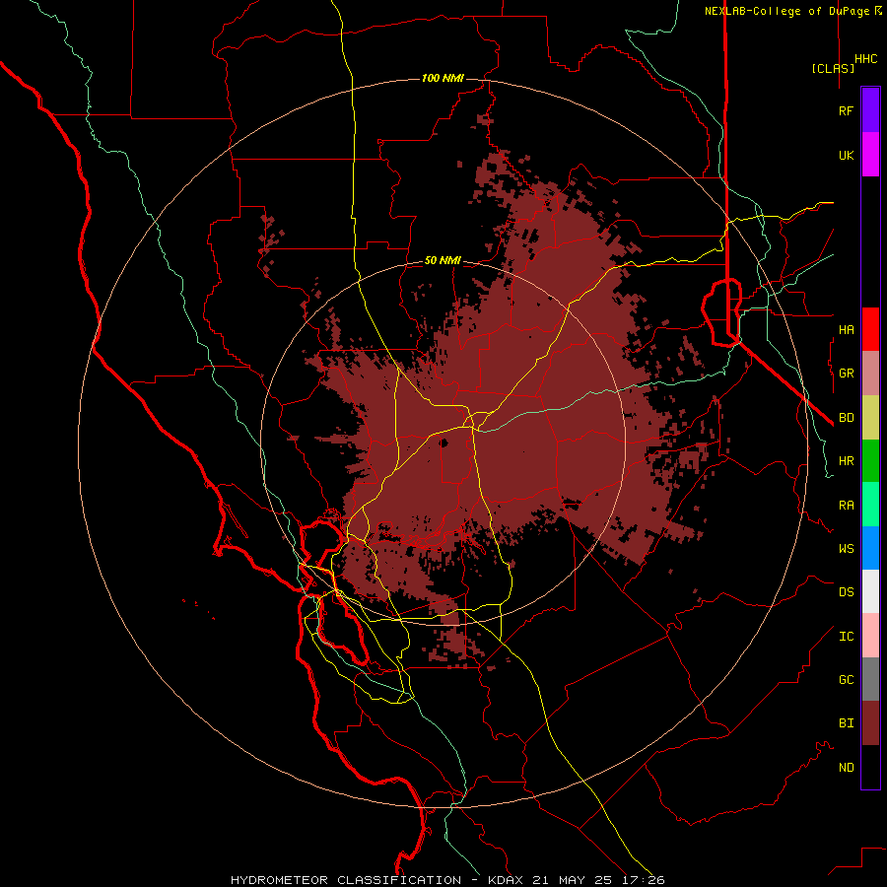Viewport: 887px width, 887px height.
Task: Click the RF purple legend swatch
Action: [x=870, y=110]
